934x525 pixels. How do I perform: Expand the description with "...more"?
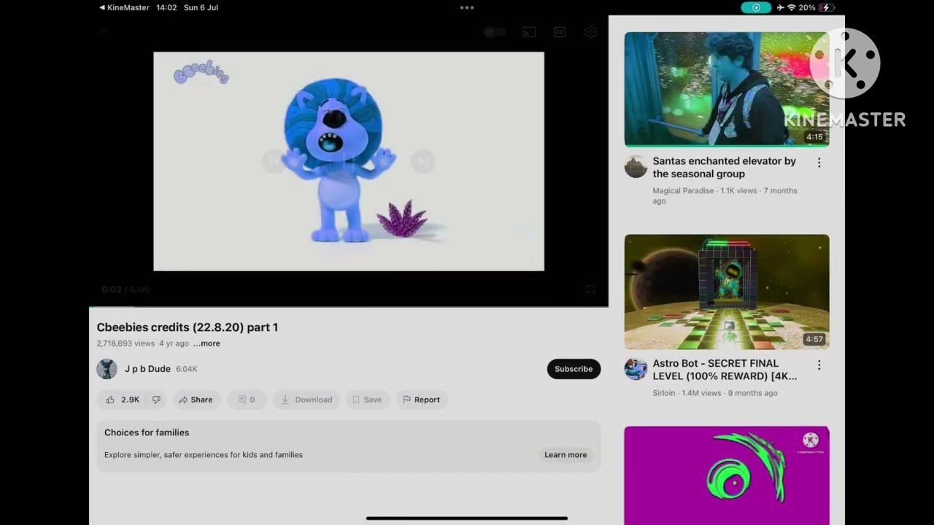click(207, 343)
